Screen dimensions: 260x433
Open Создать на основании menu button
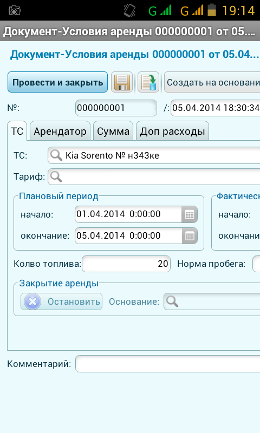pos(212,82)
